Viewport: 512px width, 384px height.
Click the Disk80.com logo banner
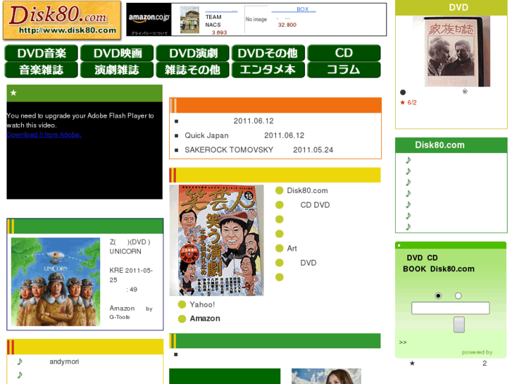pos(62,20)
